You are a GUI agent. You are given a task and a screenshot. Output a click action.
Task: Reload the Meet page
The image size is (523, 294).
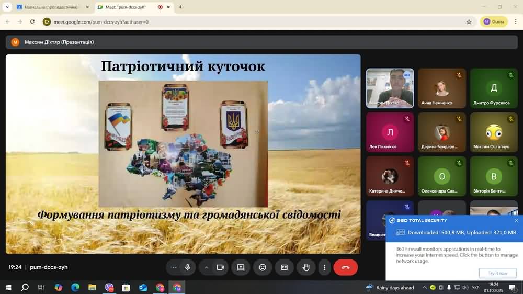tap(32, 22)
